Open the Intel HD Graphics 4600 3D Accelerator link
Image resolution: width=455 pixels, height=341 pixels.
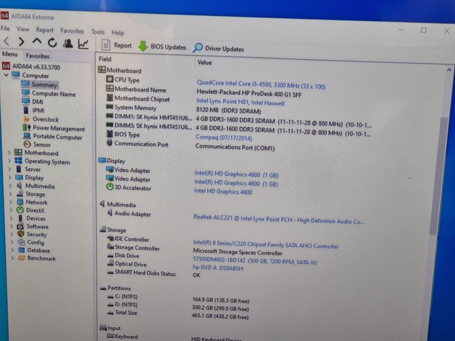coord(223,191)
